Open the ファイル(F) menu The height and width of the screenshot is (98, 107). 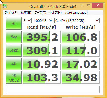tap(11, 13)
